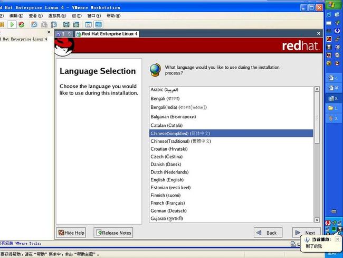Screen dimensions: 343x258
Task: Click the Summary view toolbar icon
Action: [x=88, y=24]
